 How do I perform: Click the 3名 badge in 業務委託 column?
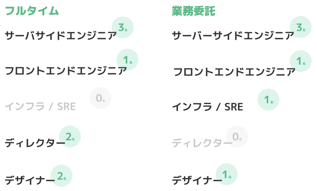pyautogui.click(x=300, y=28)
